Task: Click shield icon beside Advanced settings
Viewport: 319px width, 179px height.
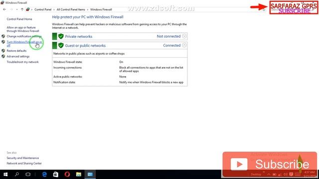Action: (3, 56)
